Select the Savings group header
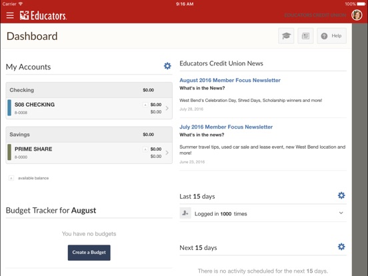This screenshot has width=368, height=276. point(89,135)
